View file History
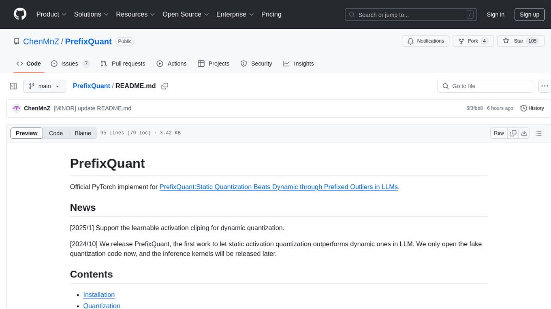 (532, 108)
